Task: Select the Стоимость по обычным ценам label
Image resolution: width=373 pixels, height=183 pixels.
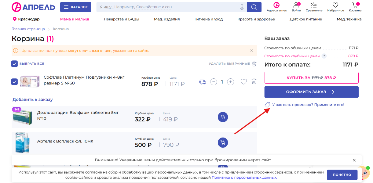Action: (x=293, y=48)
